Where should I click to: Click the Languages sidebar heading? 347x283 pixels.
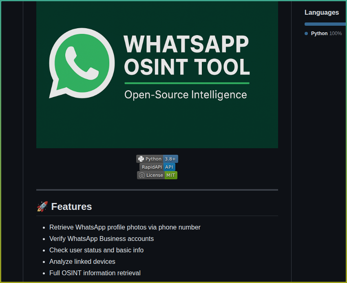pos(322,12)
